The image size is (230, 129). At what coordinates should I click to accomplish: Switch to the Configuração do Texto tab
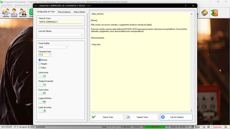pos(46,11)
